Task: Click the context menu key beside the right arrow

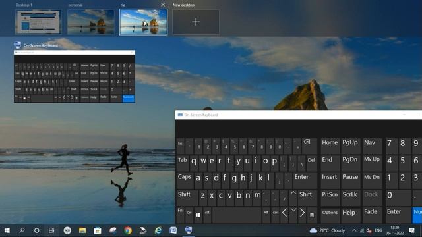Action: coord(312,215)
